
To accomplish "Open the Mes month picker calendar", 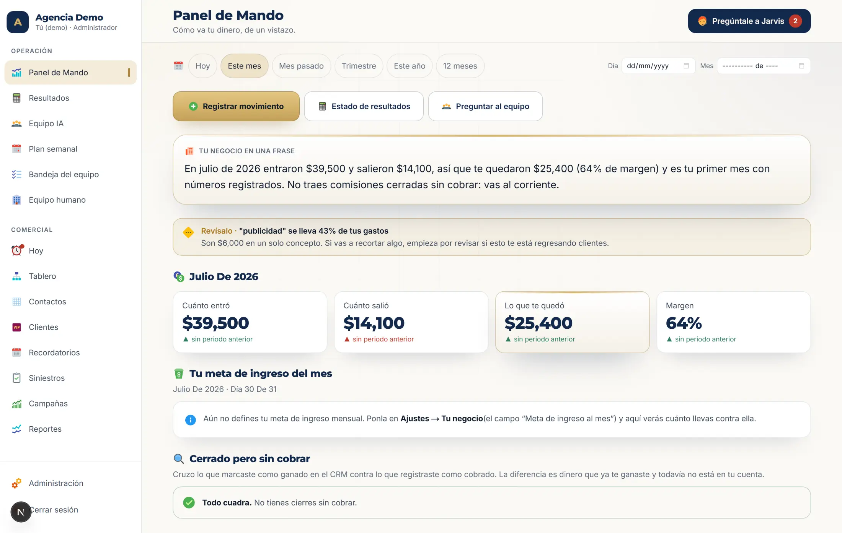I will point(801,66).
